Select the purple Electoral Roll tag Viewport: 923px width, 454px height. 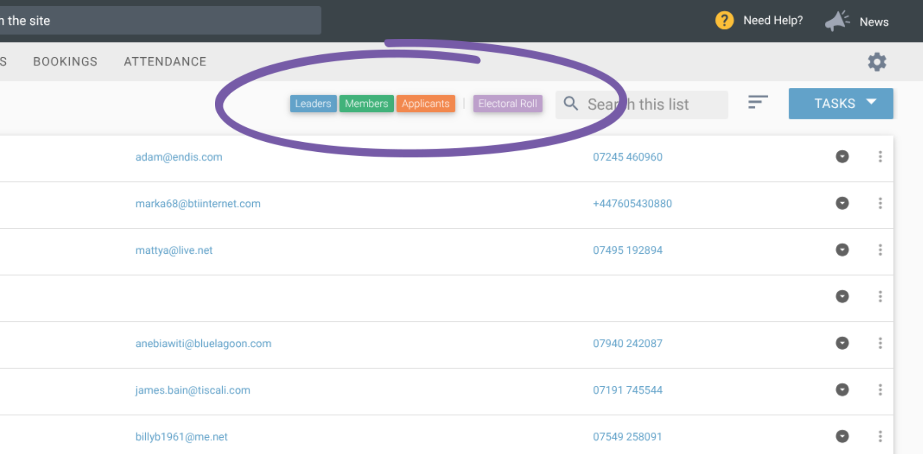point(508,104)
